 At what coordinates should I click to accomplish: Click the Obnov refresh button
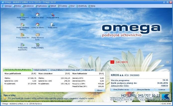(100, 90)
